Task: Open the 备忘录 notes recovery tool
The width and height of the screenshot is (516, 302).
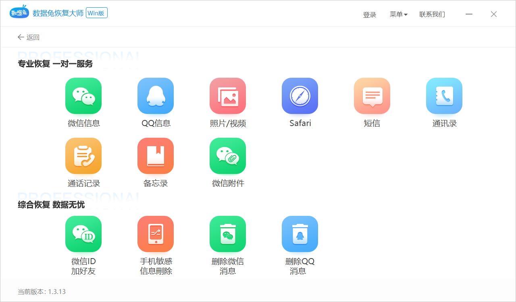Action: click(x=156, y=156)
